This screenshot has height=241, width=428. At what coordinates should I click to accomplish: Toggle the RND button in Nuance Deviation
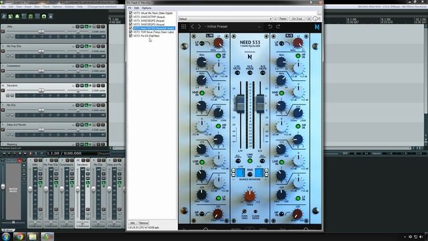[249, 174]
